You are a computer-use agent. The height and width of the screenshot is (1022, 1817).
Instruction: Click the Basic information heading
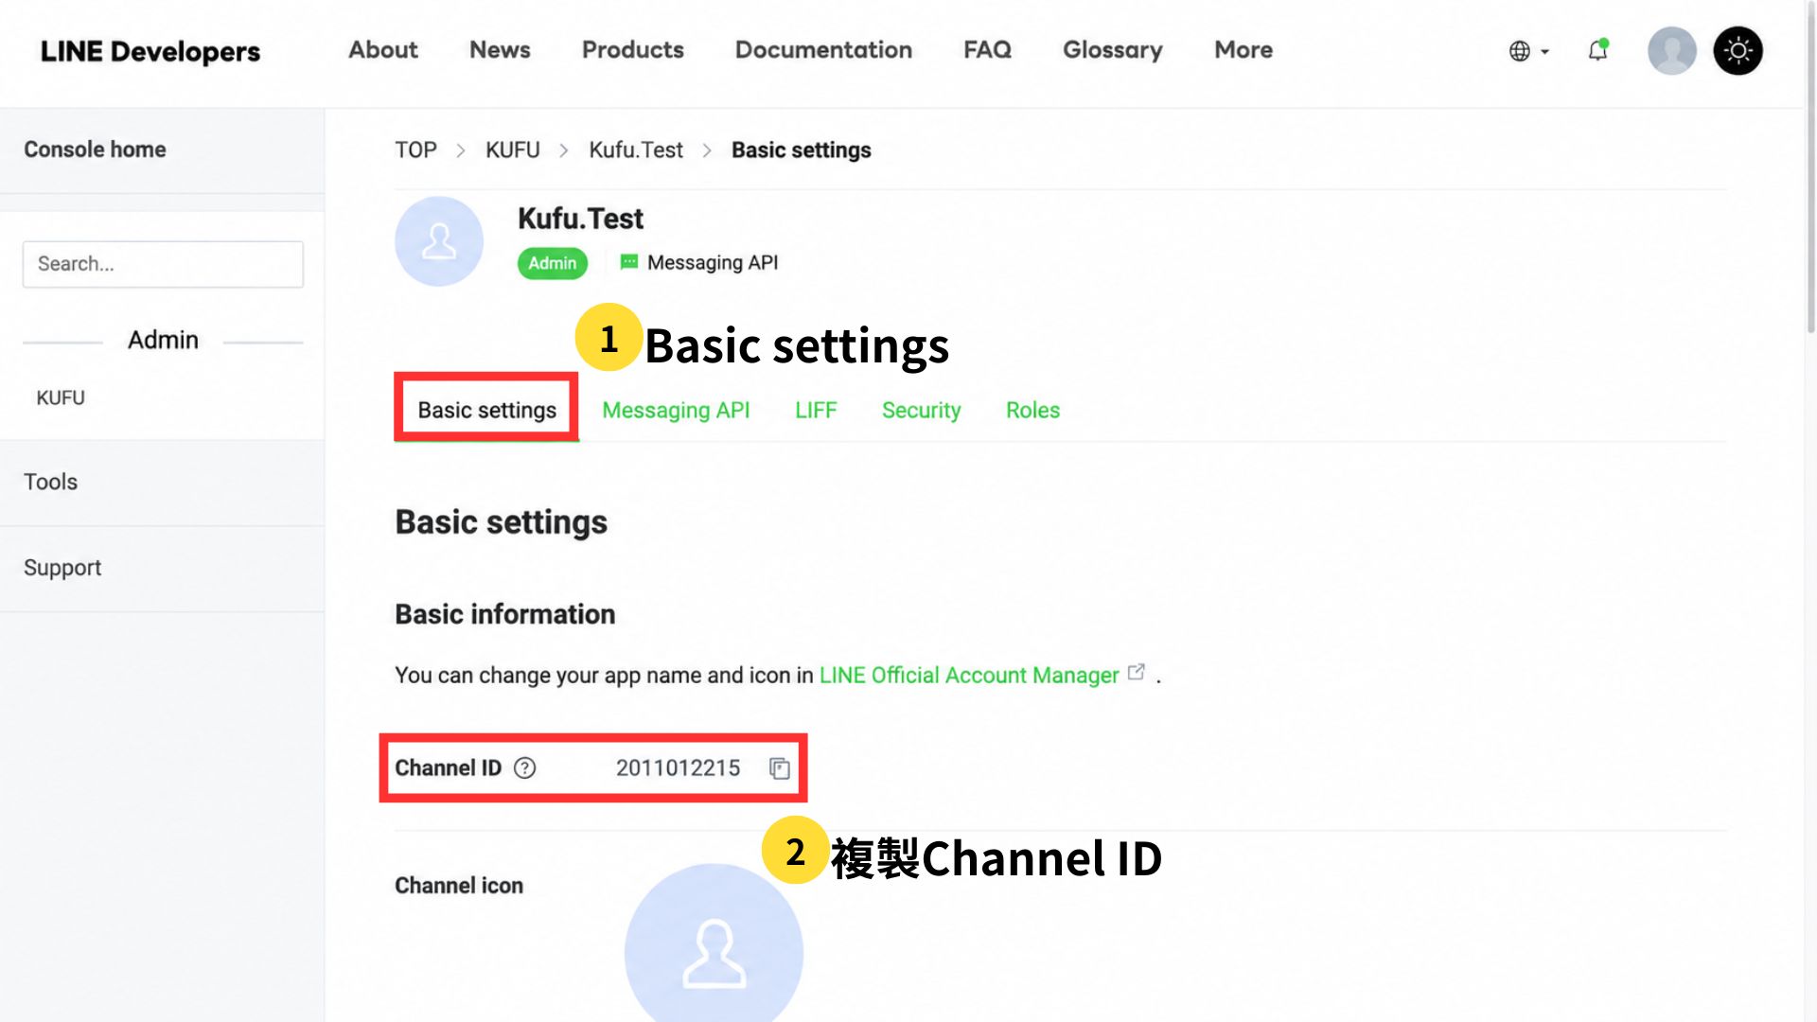tap(504, 614)
